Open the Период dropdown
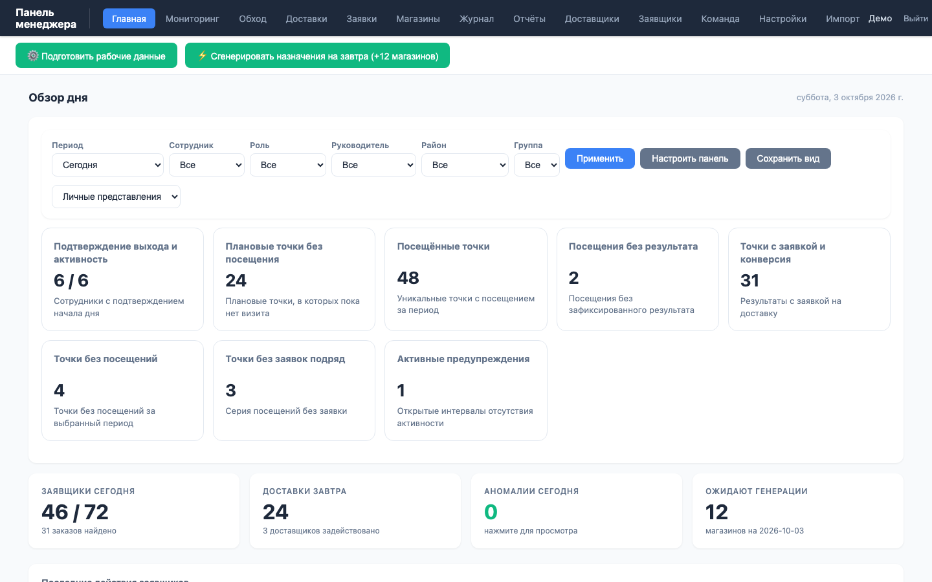Image resolution: width=932 pixels, height=582 pixels. pos(107,165)
